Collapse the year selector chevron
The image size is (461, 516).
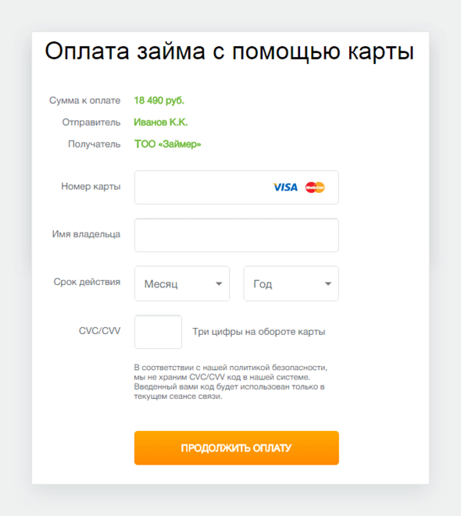coord(328,284)
